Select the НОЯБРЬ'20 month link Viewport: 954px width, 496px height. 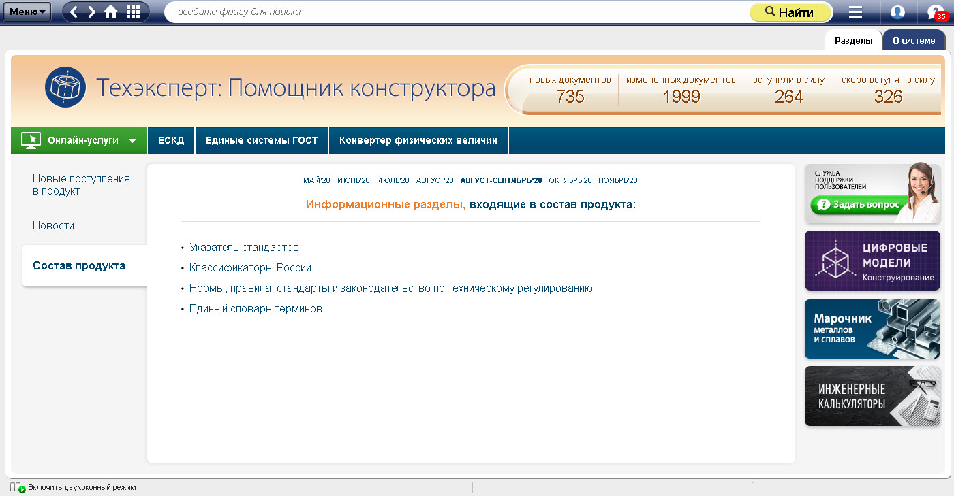pos(618,180)
